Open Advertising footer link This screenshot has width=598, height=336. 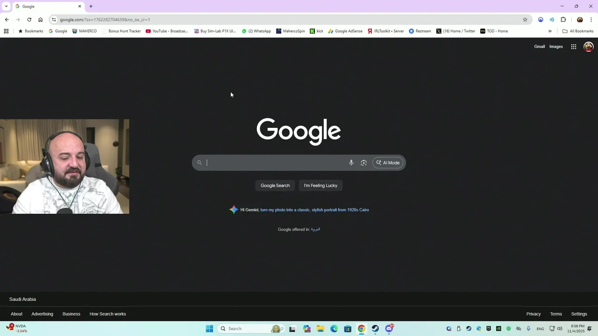tap(42, 314)
